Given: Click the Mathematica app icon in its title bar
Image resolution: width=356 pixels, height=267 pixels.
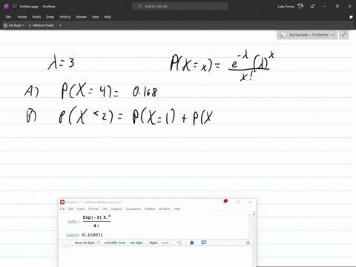Looking at the screenshot, I should 62,202.
